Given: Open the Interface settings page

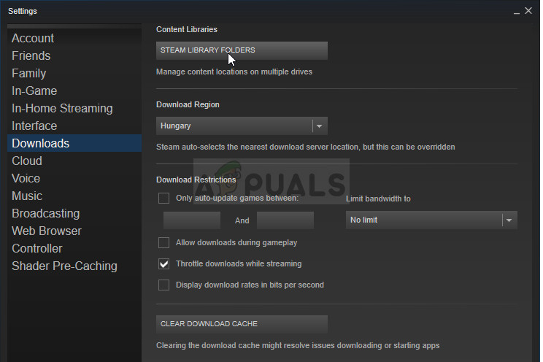Looking at the screenshot, I should [x=34, y=126].
